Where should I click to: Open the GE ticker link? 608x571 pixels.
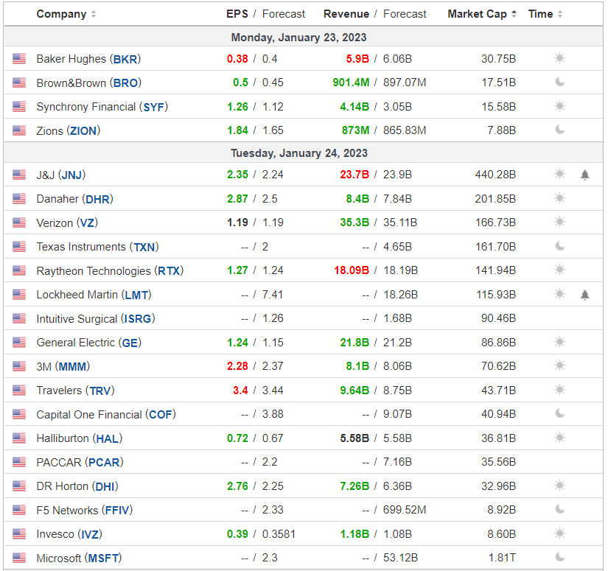click(130, 343)
